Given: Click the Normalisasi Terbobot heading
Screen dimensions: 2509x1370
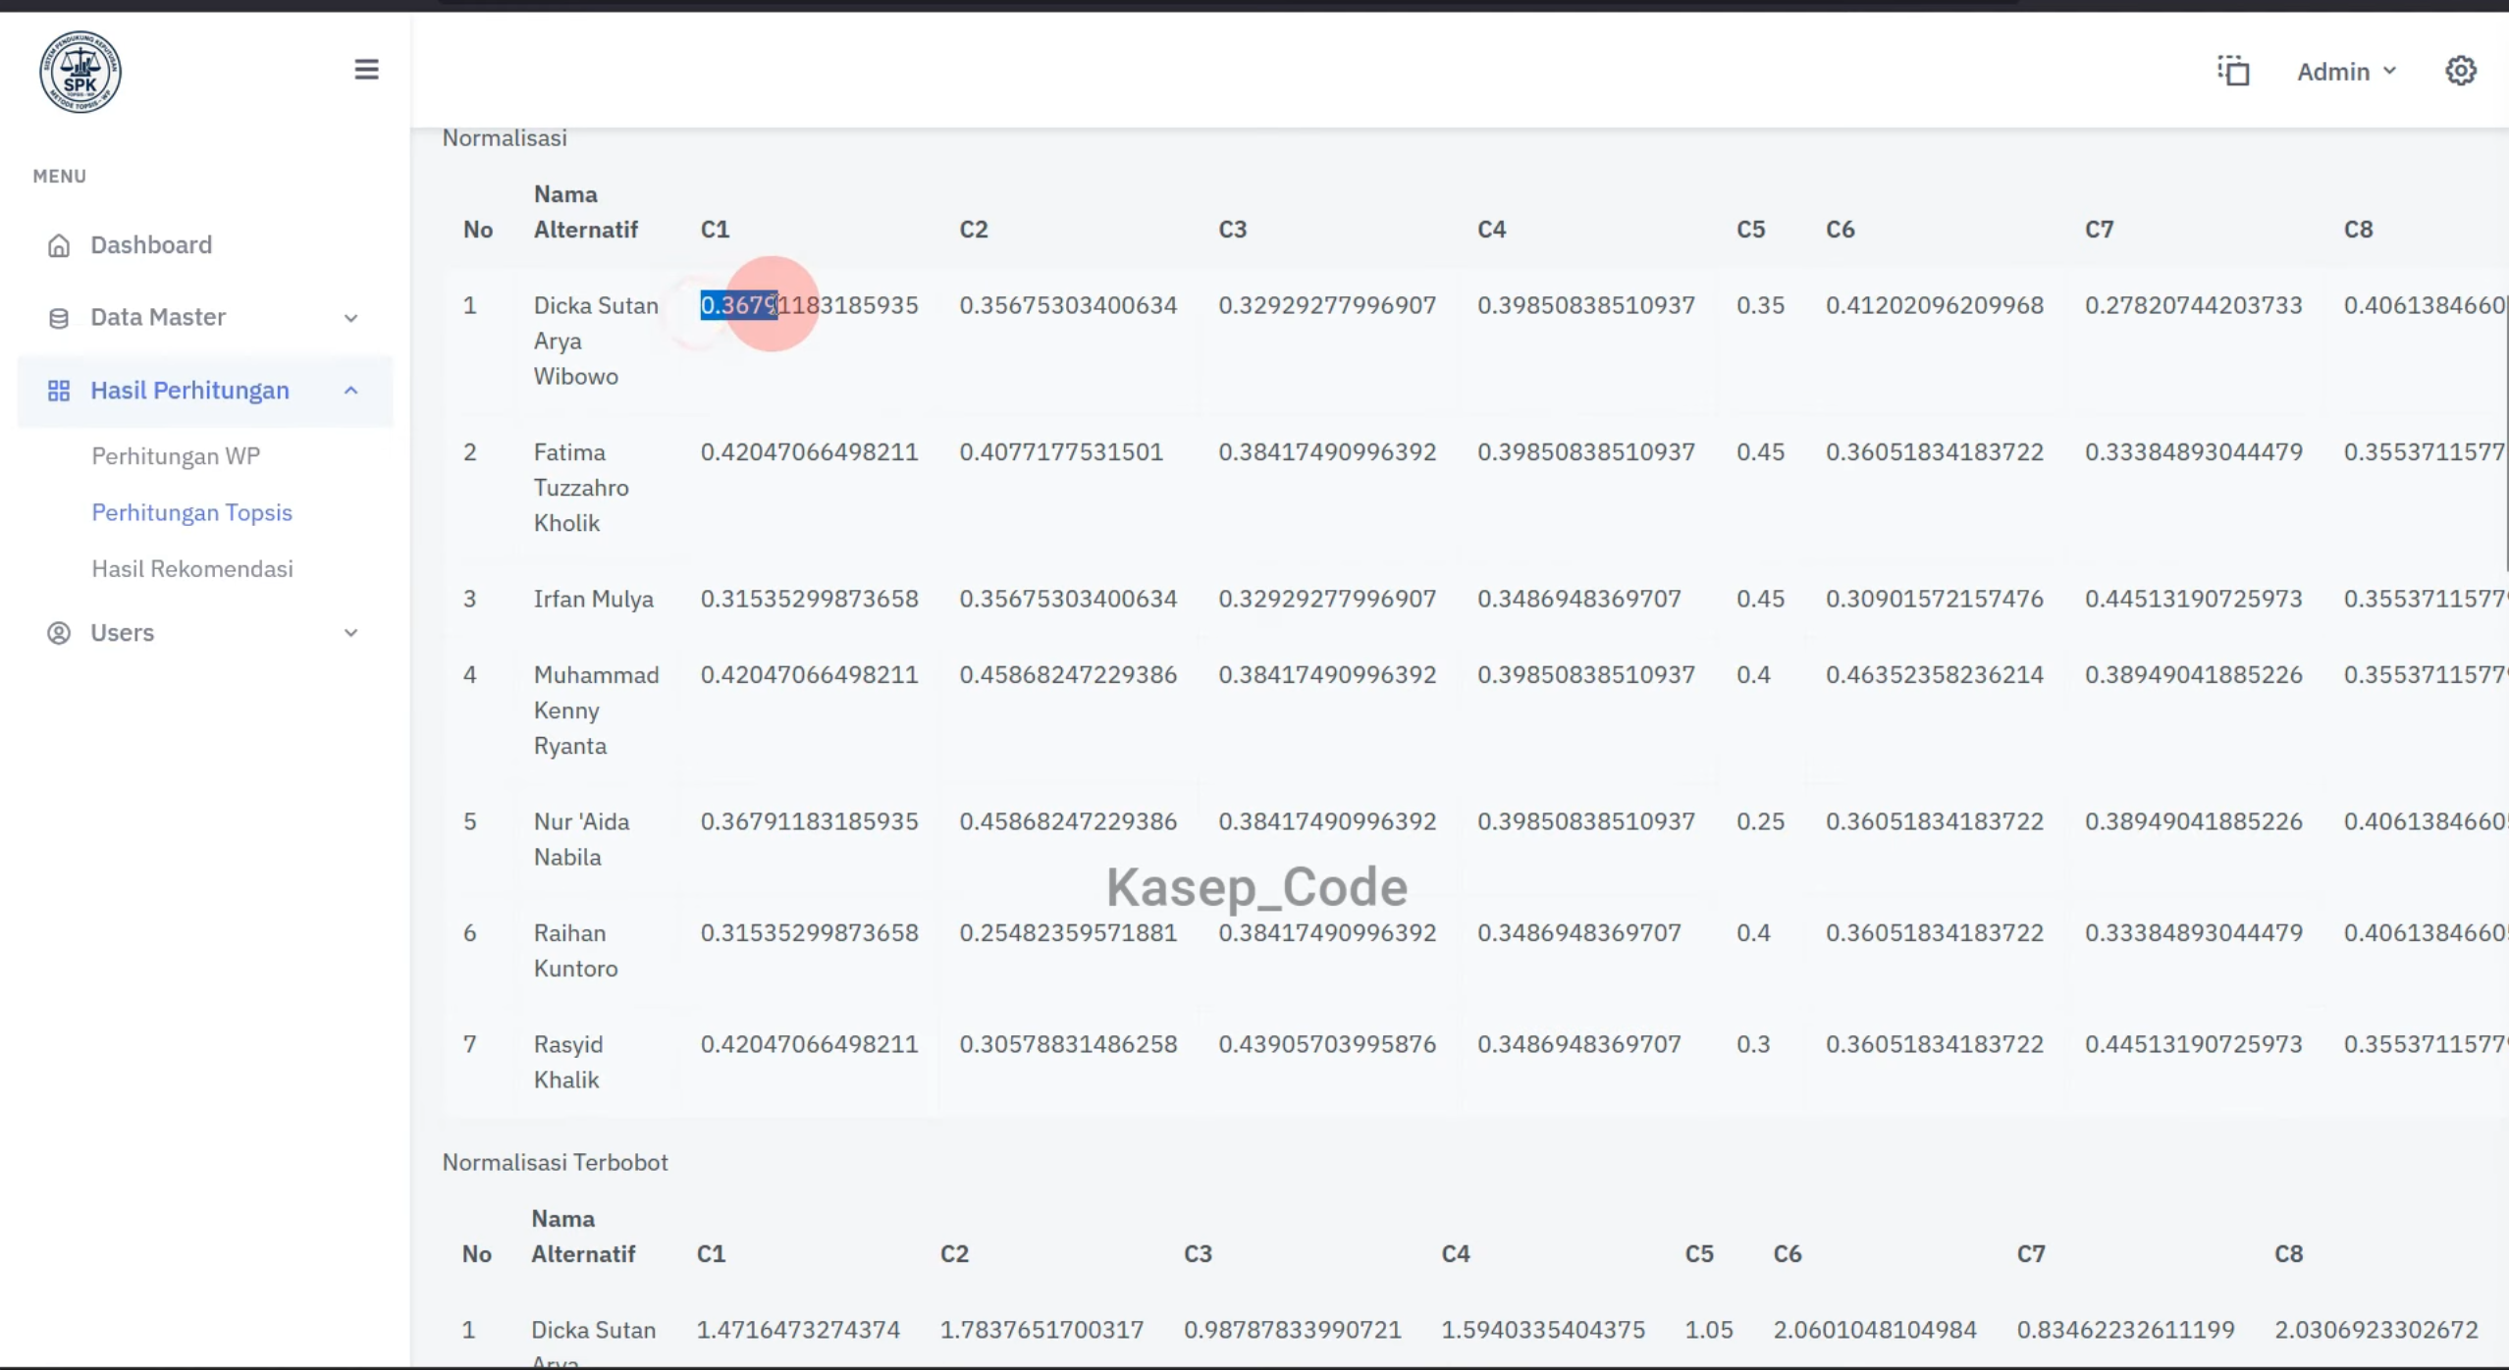Looking at the screenshot, I should 555,1162.
